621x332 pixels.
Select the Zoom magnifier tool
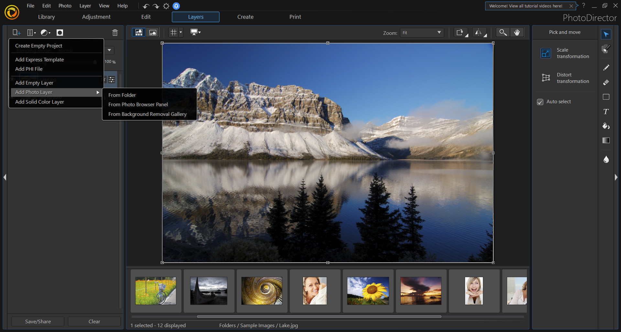503,32
